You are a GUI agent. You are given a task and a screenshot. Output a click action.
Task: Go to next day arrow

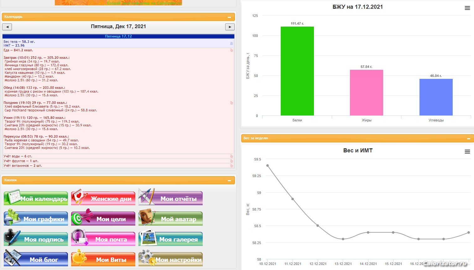click(x=230, y=27)
